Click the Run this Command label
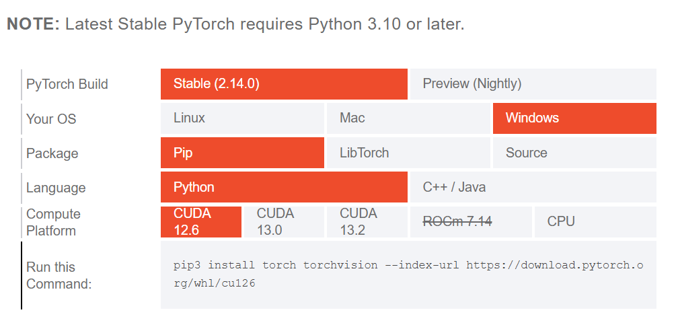Image resolution: width=676 pixels, height=333 pixels. coord(59,275)
